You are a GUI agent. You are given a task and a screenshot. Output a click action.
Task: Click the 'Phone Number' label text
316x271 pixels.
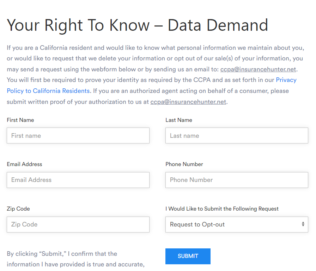[184, 164]
